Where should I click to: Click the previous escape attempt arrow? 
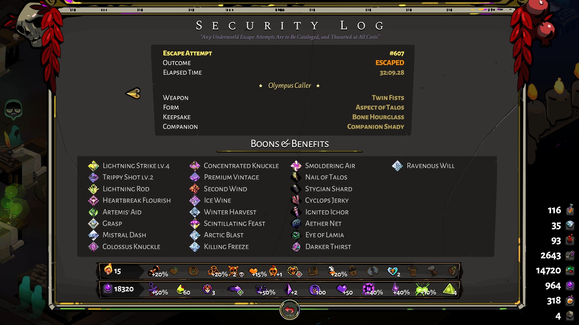(133, 93)
